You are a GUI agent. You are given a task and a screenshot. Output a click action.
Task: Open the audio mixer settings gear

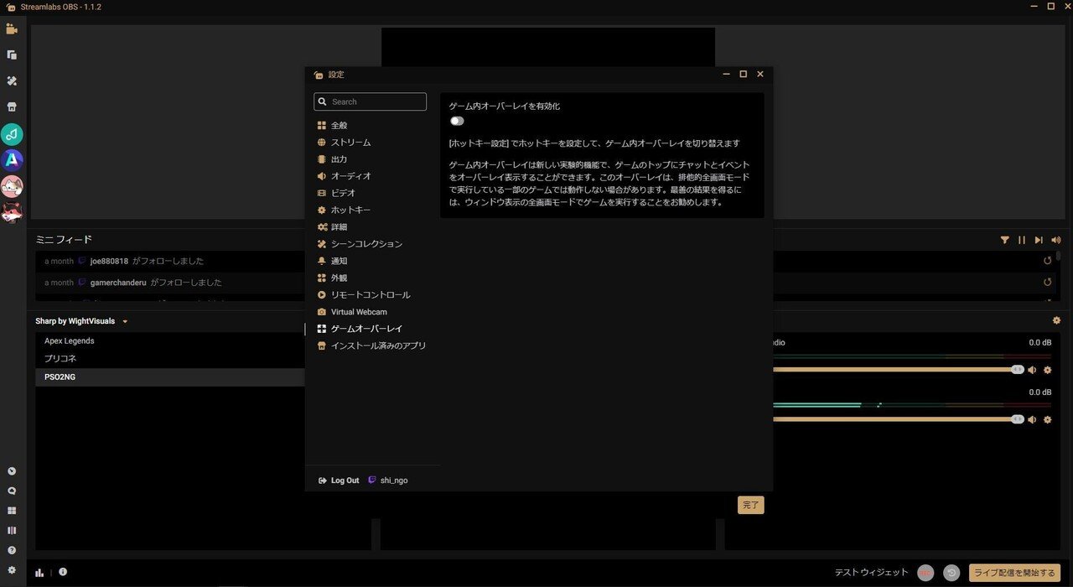pyautogui.click(x=1056, y=320)
